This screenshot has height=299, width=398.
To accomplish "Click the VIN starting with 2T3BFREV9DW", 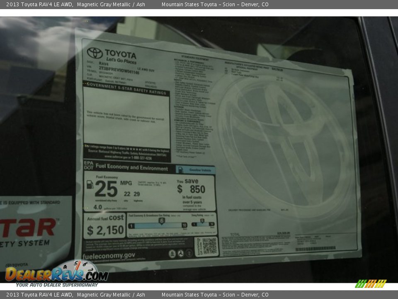I will coord(119,71).
